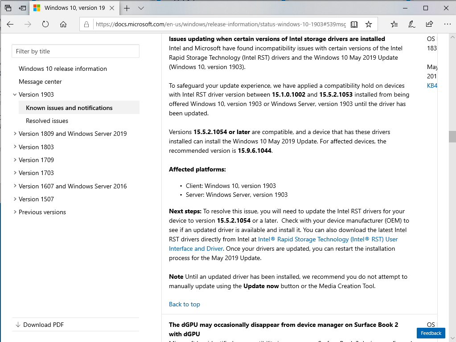Click the Back to top link

[184, 304]
